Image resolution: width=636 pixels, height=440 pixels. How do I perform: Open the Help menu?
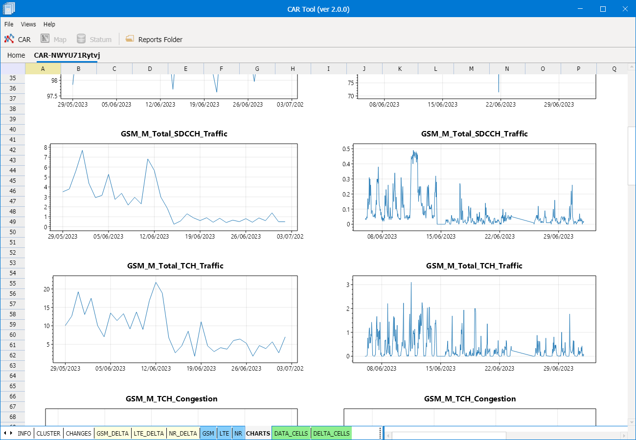point(48,24)
